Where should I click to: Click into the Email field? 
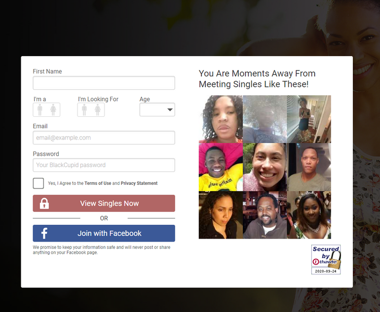tap(104, 138)
